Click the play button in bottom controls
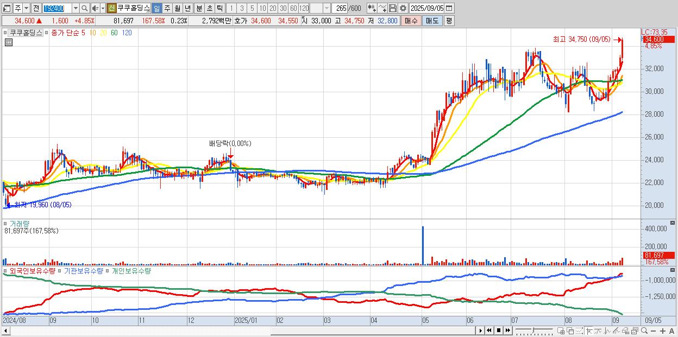678x337 pixels. click(481, 330)
